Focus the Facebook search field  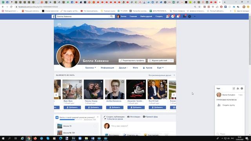click(83, 16)
